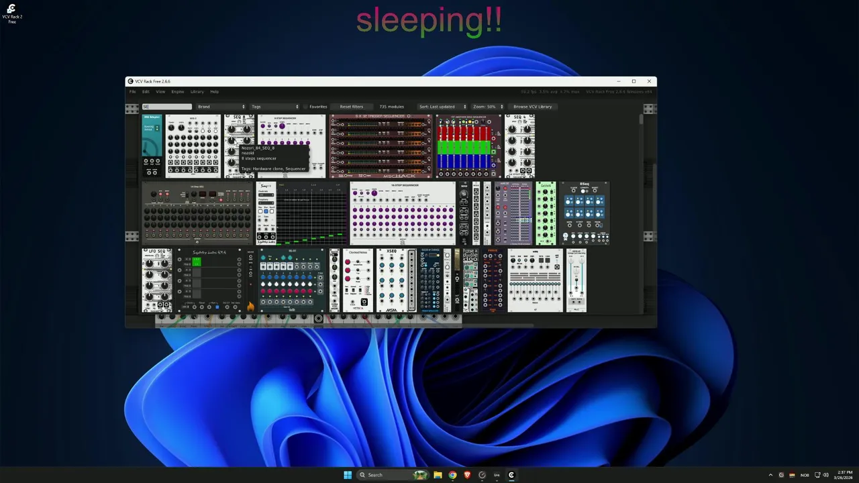Viewport: 859px width, 483px height.
Task: Select the mscHack Trigger Sequencer module
Action: click(x=381, y=146)
